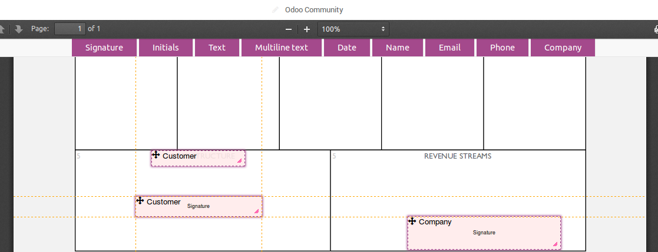Click the print icon in the toolbar

[656, 29]
